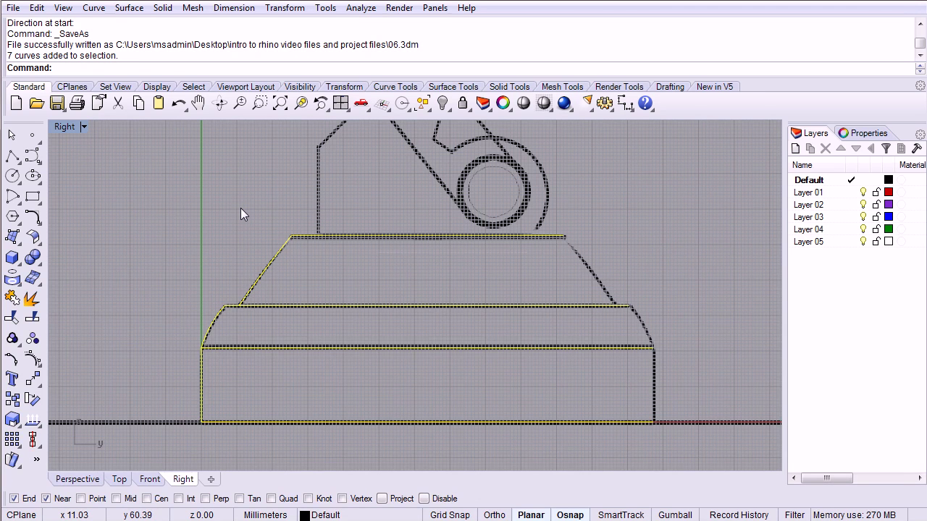Click the Filter status bar button
This screenshot has height=521, width=927.
click(794, 515)
